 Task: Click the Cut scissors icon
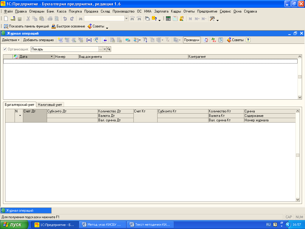pyautogui.click(x=28, y=19)
